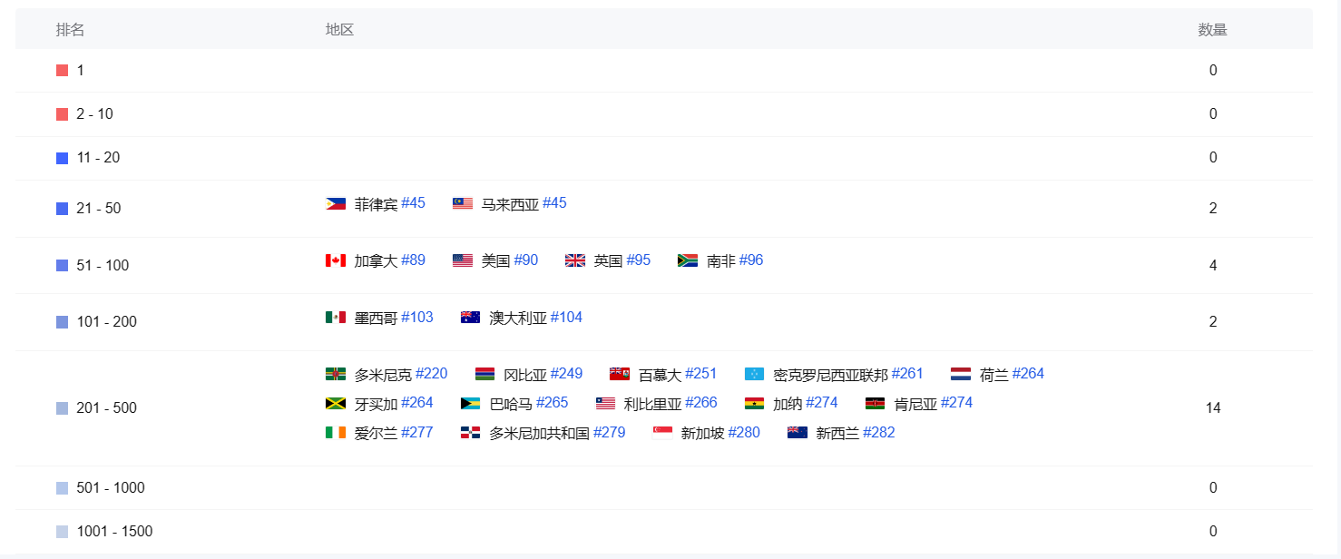Viewport: 1341px width, 559px height.
Task: Click the red swatch beside rank 1
Action: click(x=62, y=71)
